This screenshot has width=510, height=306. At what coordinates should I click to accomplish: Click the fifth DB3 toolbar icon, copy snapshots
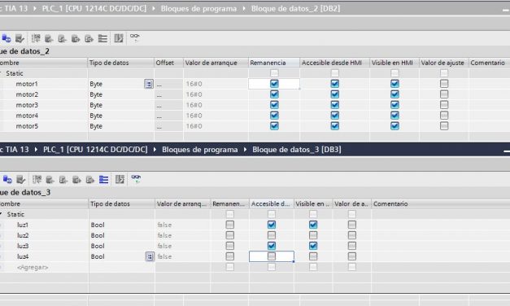coord(63,179)
